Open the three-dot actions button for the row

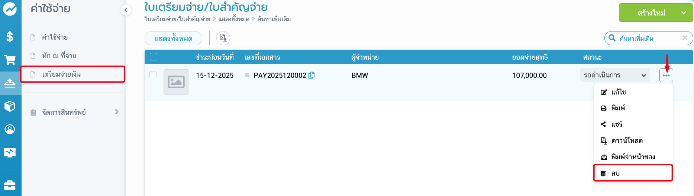click(666, 75)
